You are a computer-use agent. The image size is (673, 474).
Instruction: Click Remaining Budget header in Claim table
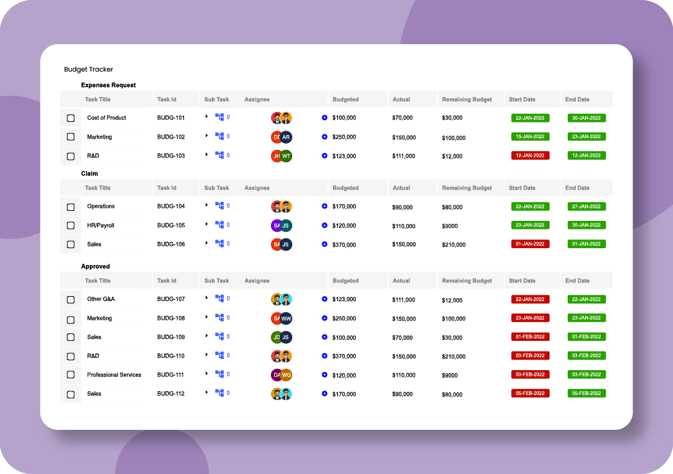[467, 188]
